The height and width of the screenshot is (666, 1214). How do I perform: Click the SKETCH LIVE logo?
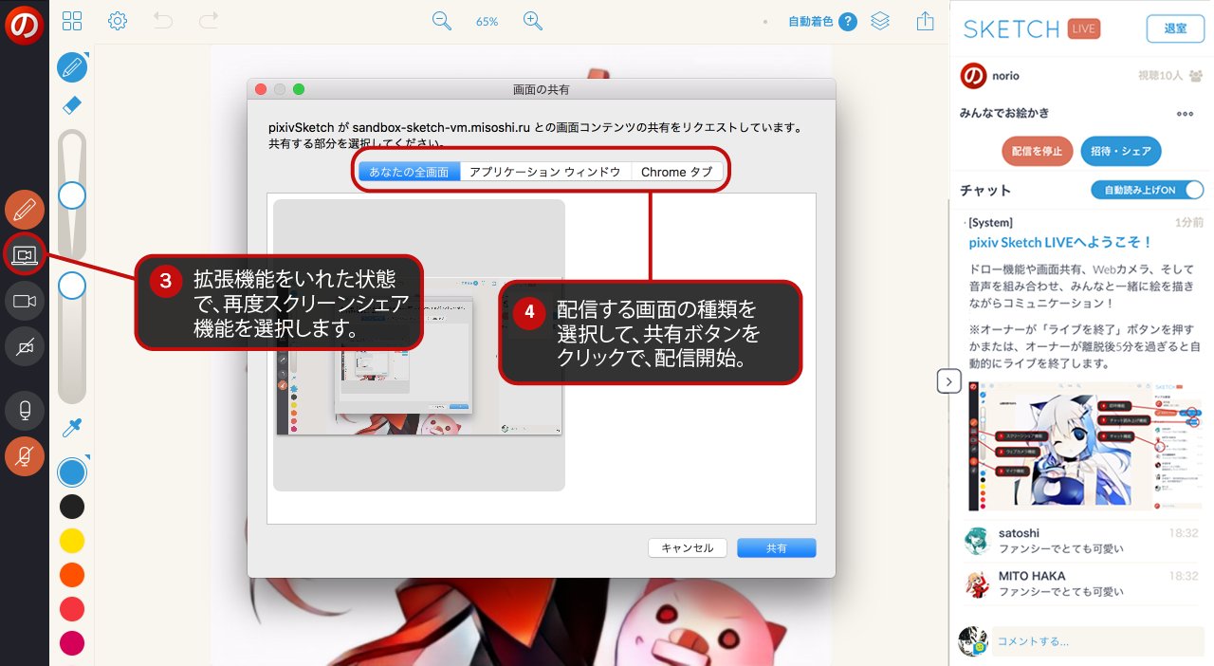1032,28
